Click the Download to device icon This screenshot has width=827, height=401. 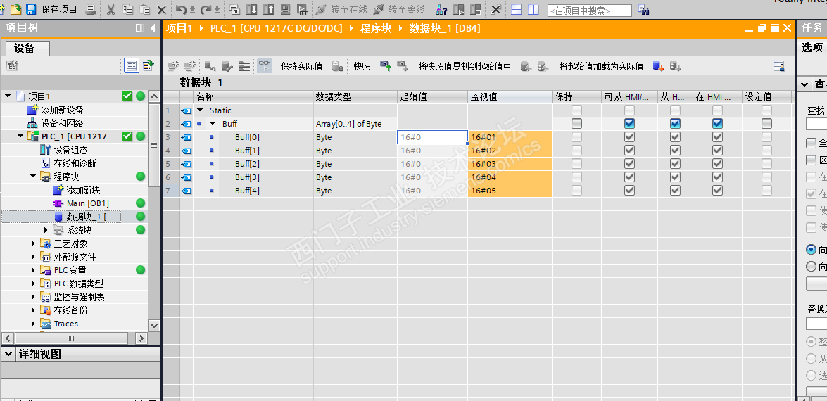[x=252, y=9]
